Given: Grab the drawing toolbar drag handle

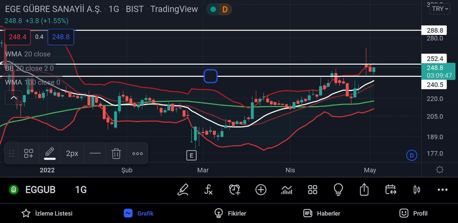Looking at the screenshot, I should [x=11, y=154].
